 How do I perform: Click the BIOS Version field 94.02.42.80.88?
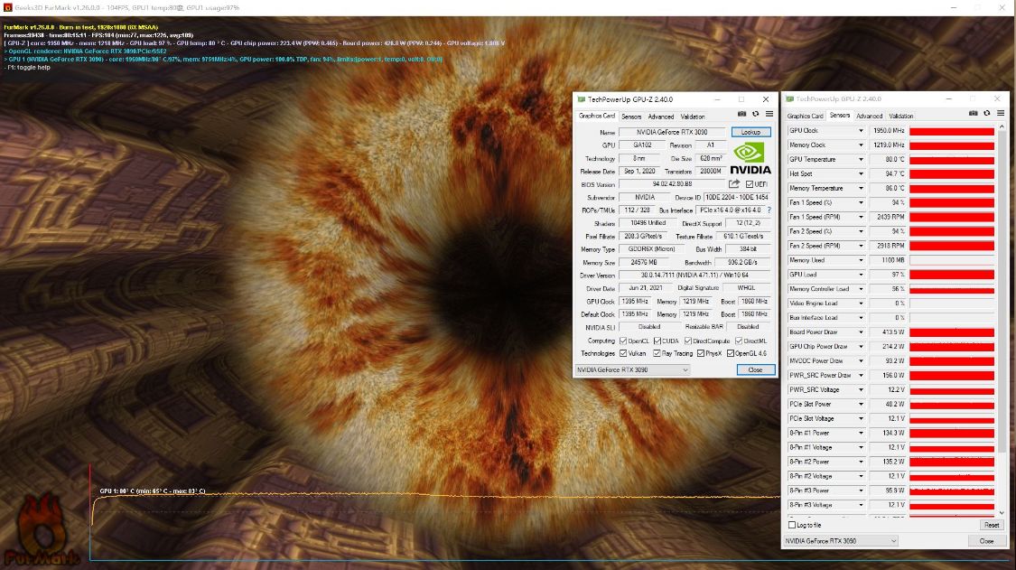[x=672, y=184]
